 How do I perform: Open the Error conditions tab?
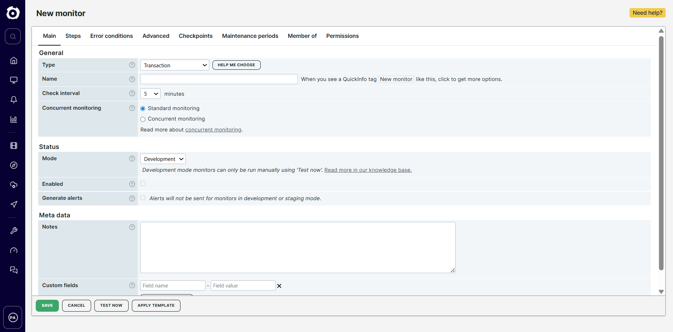[111, 36]
